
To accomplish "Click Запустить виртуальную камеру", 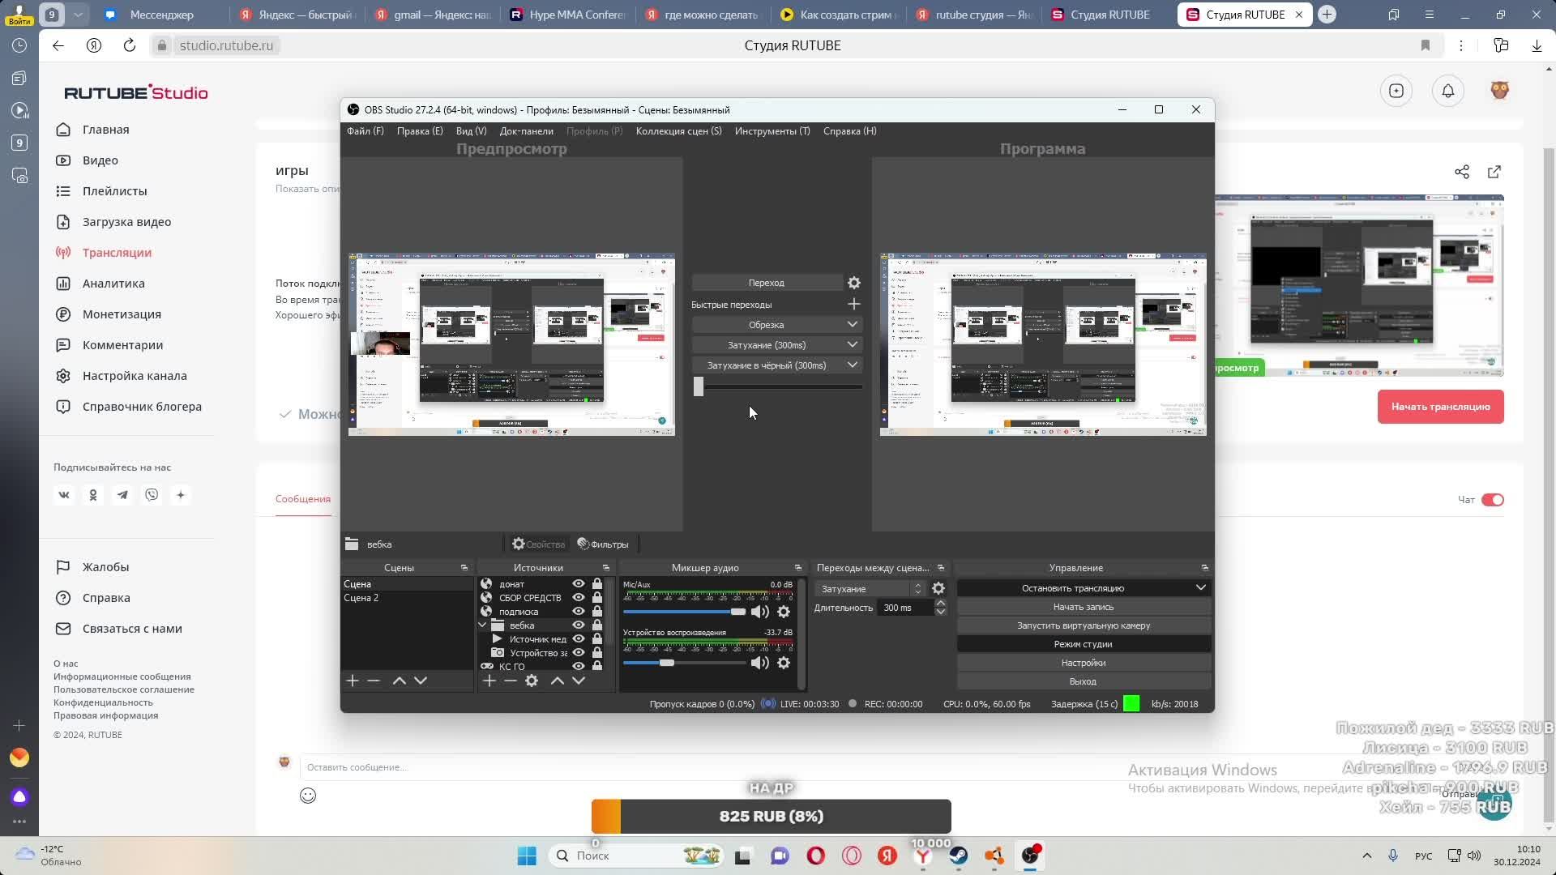I will point(1084,625).
